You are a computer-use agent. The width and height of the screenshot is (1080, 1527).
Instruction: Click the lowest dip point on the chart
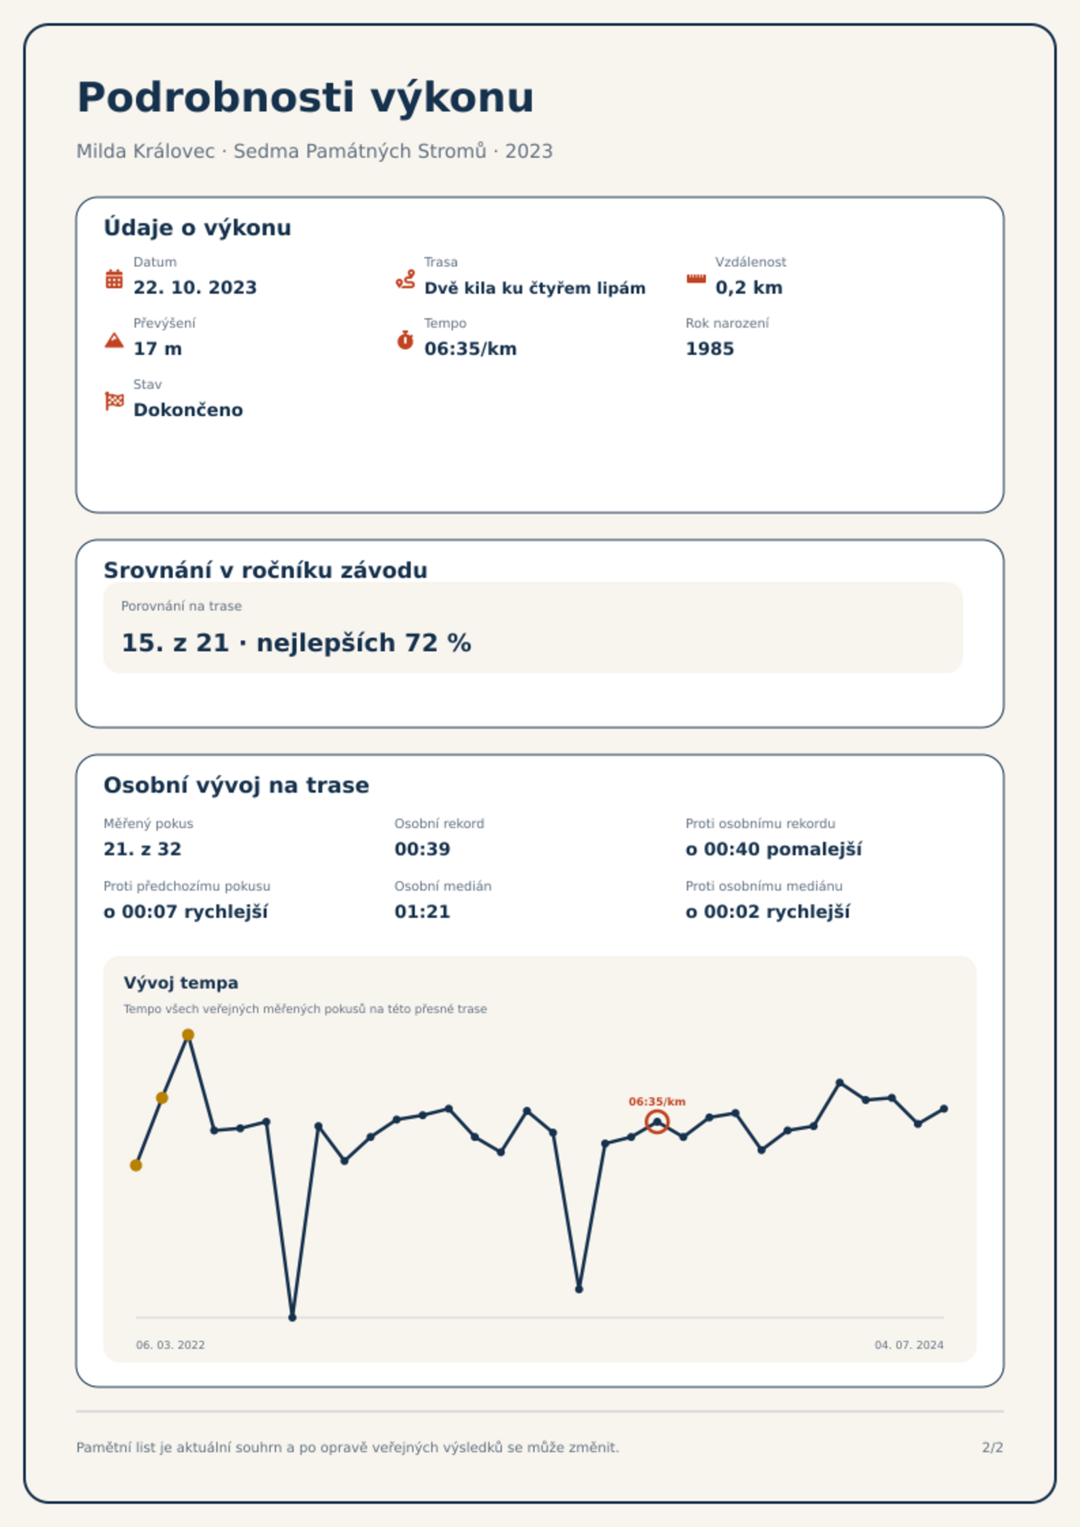tap(292, 1318)
